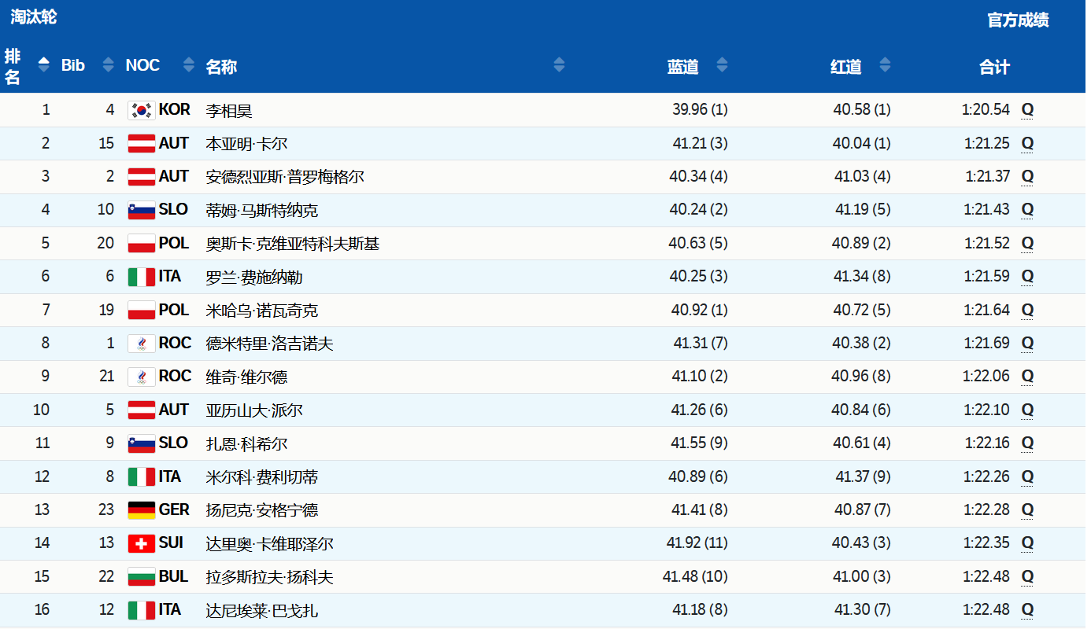Click the Poland flag beside 米哈乌·诺瓦奇克
Screen dimensions: 1091x629
[x=142, y=311]
